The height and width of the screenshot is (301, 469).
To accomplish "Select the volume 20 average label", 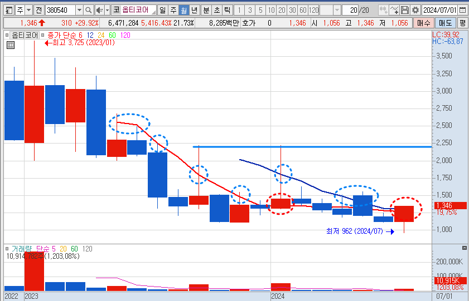I will click(x=63, y=249).
